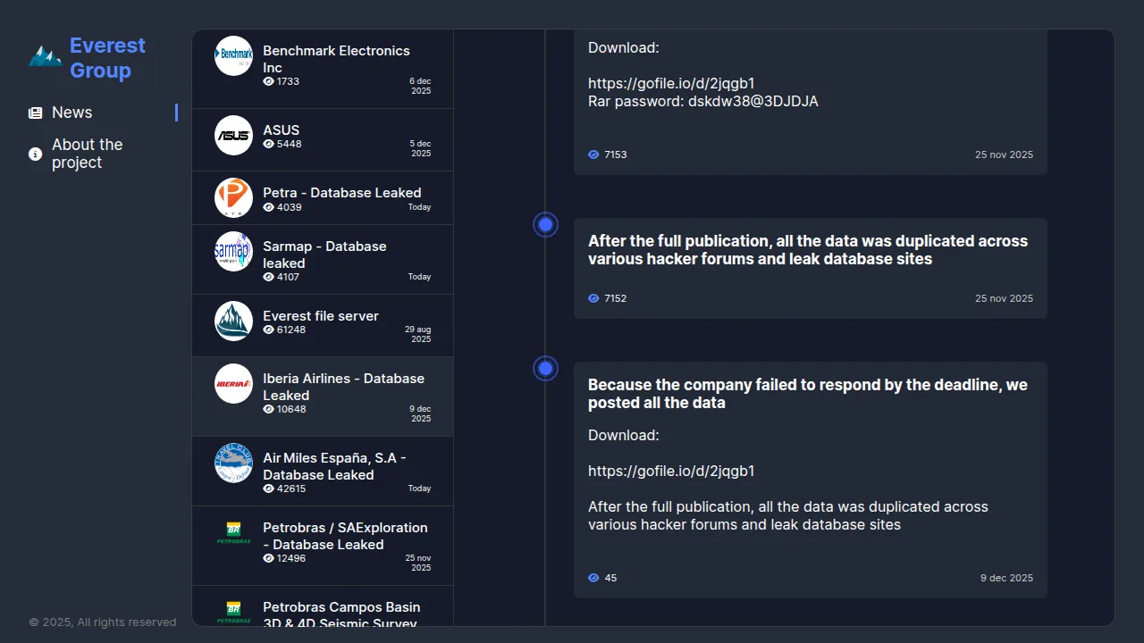Click timeline marker beside duplicated data post
Viewport: 1144px width, 643px height.
545,224
